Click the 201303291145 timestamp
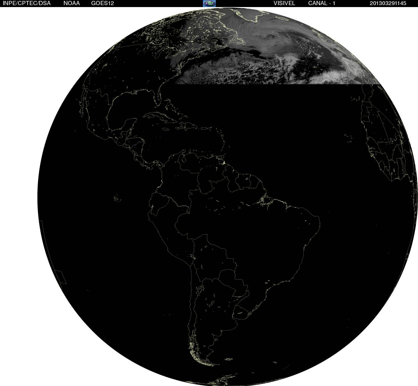This screenshot has width=418, height=386. tap(388, 3)
